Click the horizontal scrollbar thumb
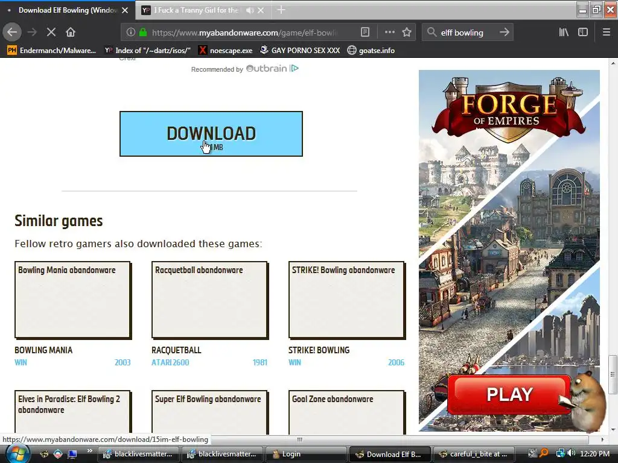This screenshot has height=463, width=618. (x=299, y=439)
